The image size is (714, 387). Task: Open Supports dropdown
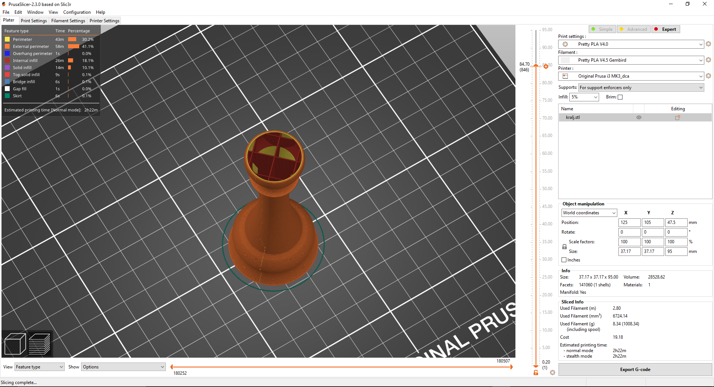click(641, 88)
